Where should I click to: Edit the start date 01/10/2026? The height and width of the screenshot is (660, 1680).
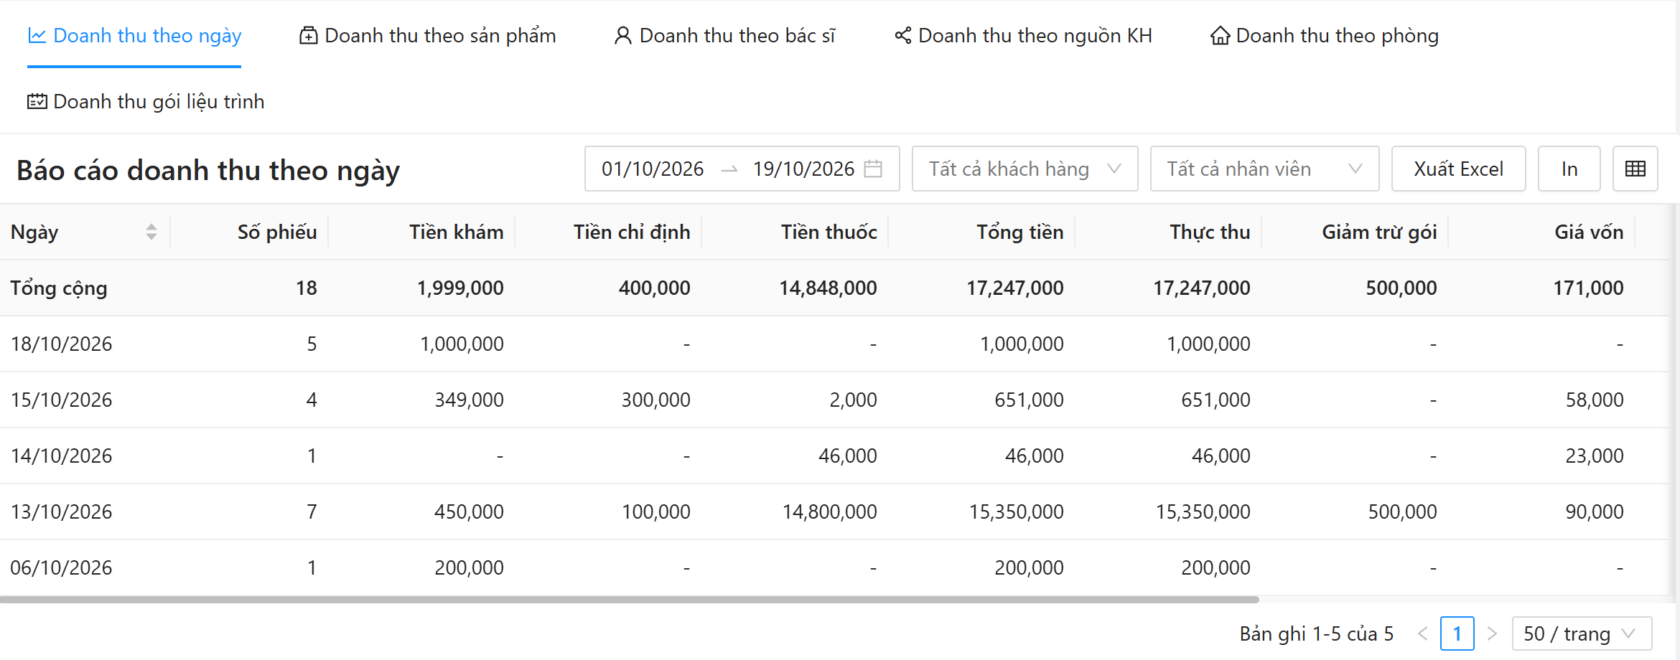[653, 169]
